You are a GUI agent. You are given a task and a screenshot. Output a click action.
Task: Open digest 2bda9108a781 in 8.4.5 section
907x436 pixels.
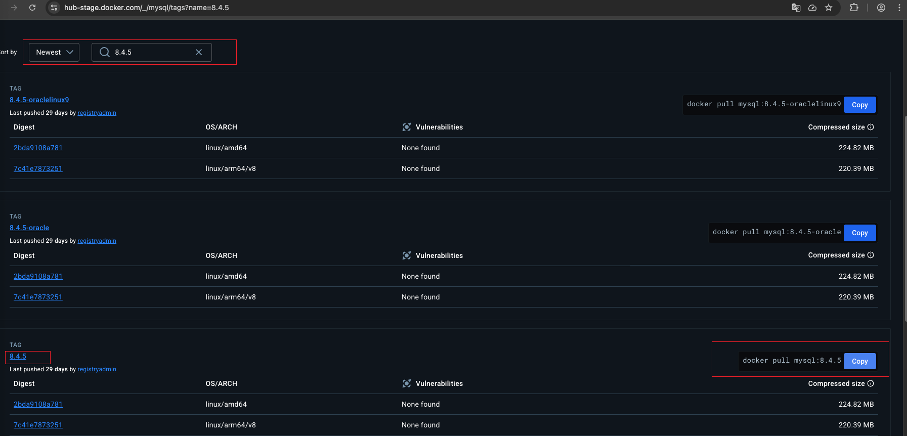[38, 404]
